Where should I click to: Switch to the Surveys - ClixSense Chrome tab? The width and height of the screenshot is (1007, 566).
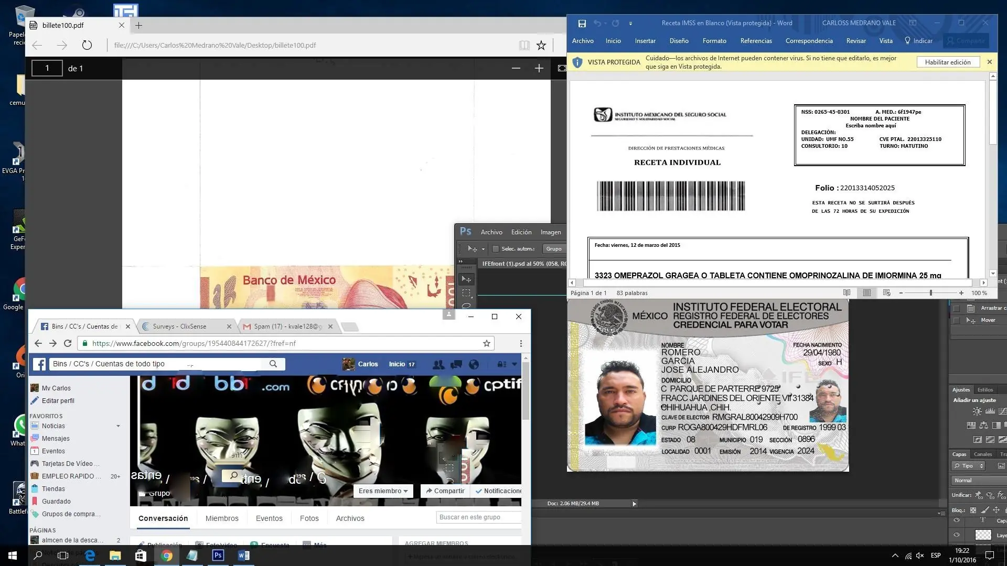[186, 326]
